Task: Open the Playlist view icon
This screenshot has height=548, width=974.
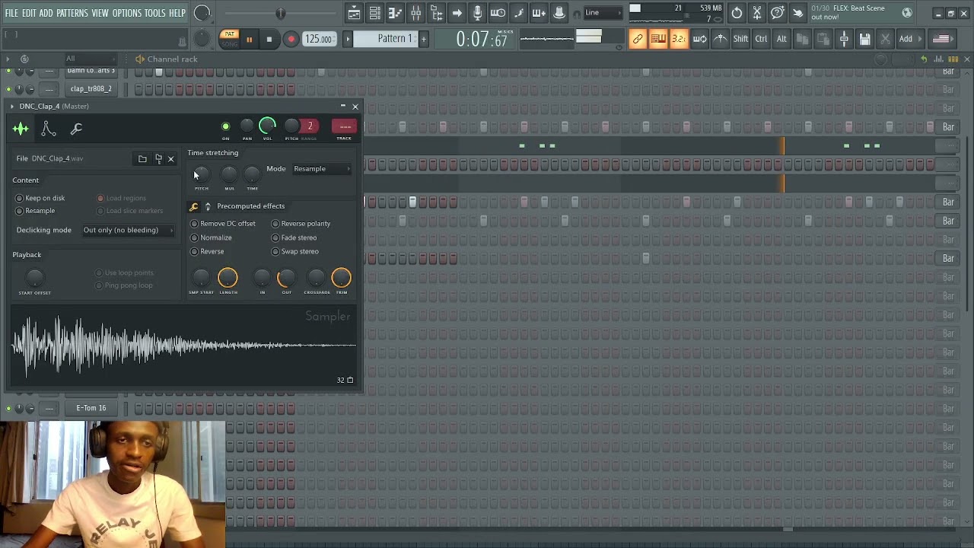Action: coord(354,13)
